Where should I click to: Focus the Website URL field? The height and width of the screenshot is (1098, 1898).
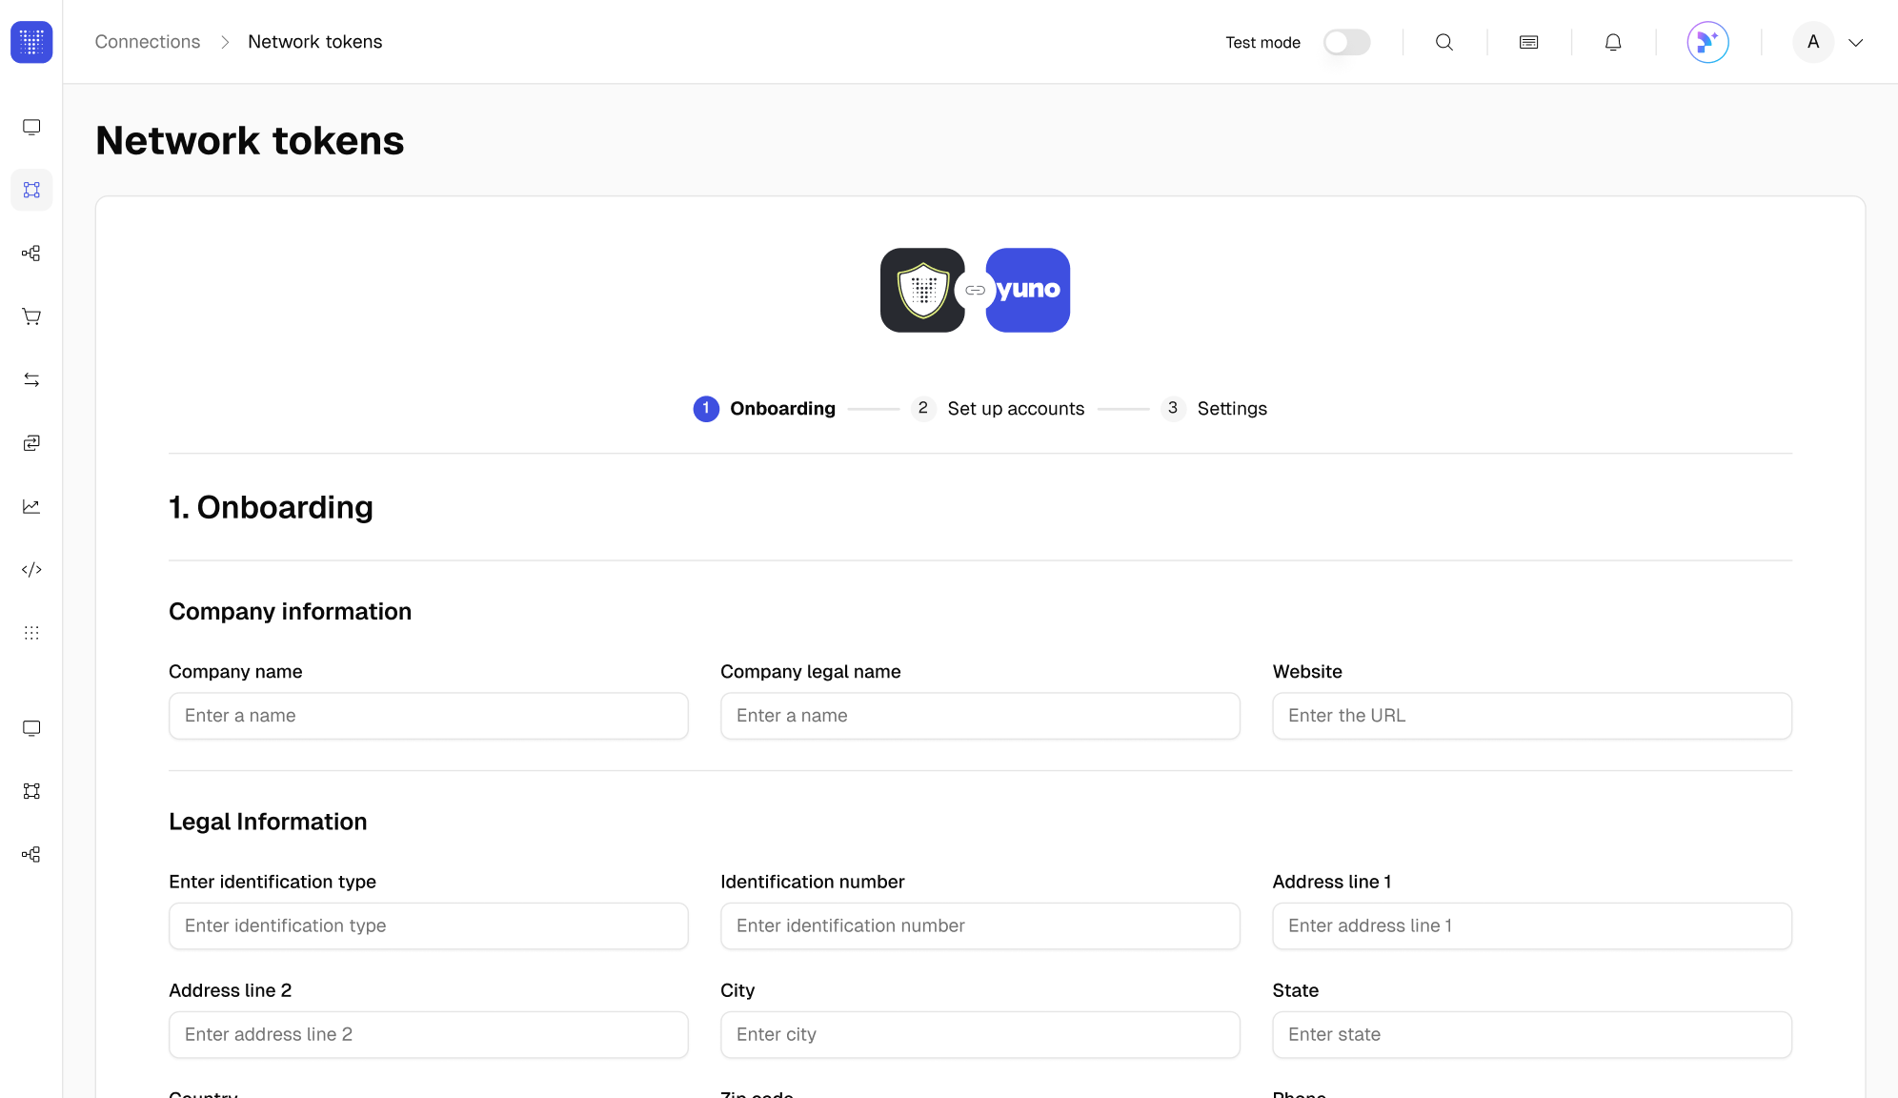[x=1531, y=716]
